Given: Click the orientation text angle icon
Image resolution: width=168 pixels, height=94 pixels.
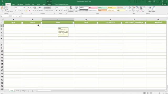Looking at the screenshot, I should [40, 8].
